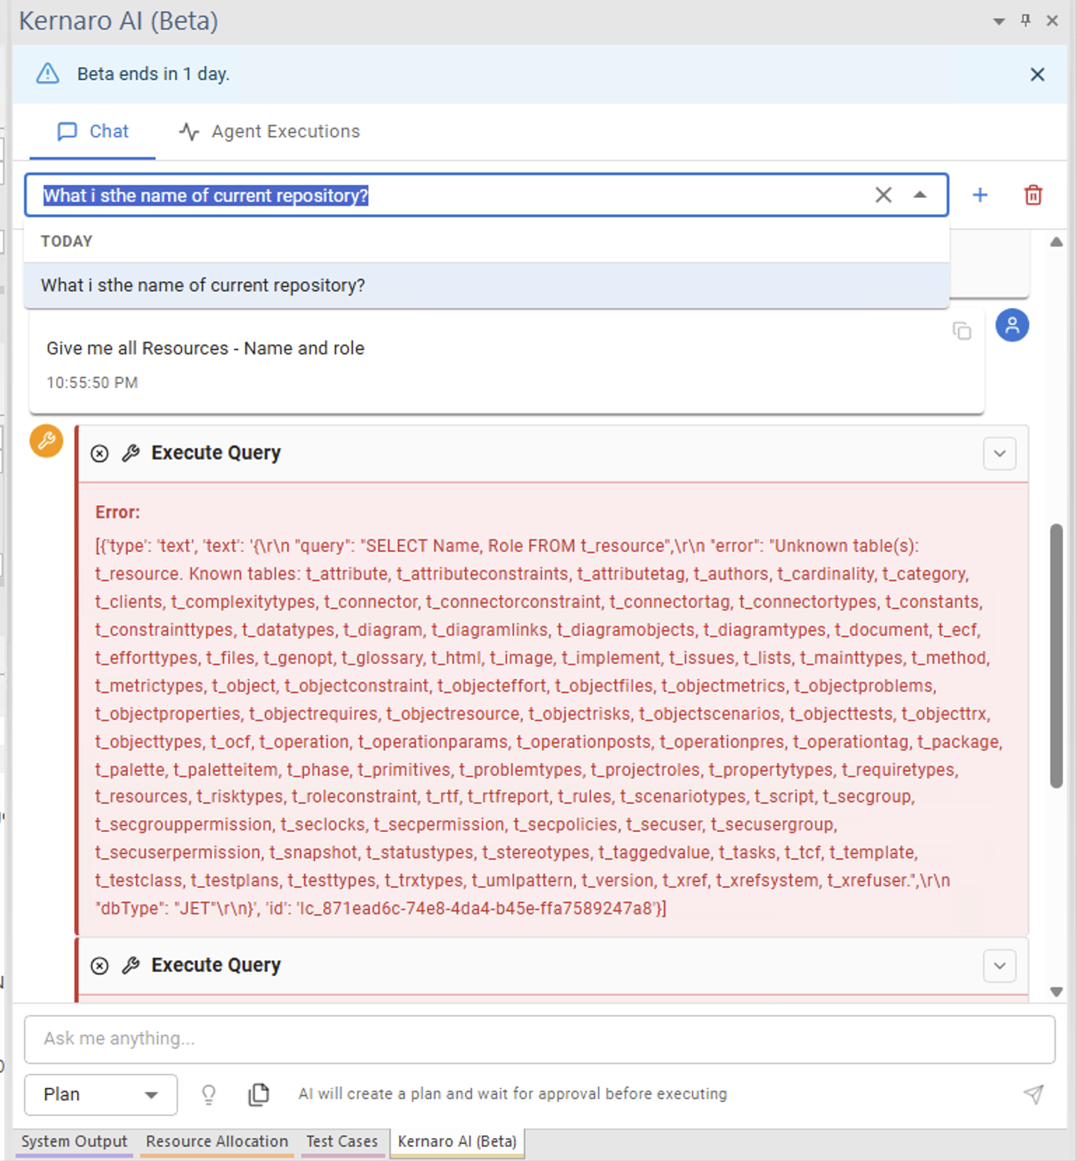Click the first Execute Query error status icon
The width and height of the screenshot is (1077, 1161).
pyautogui.click(x=99, y=454)
